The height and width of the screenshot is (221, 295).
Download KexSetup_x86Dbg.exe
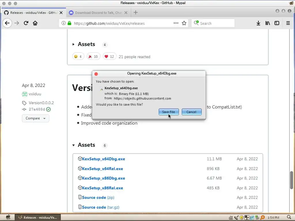click(x=103, y=178)
